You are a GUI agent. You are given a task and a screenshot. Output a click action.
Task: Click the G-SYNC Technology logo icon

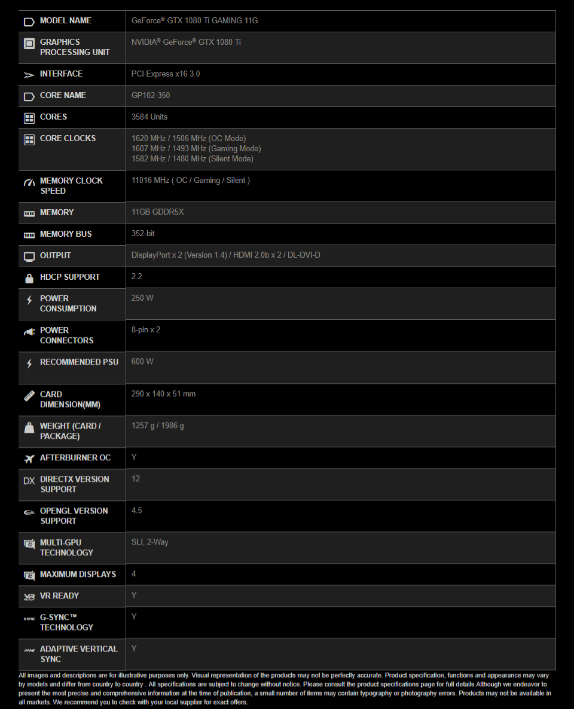click(x=29, y=619)
